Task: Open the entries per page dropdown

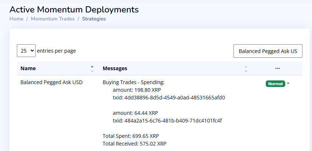Action: coord(26,51)
